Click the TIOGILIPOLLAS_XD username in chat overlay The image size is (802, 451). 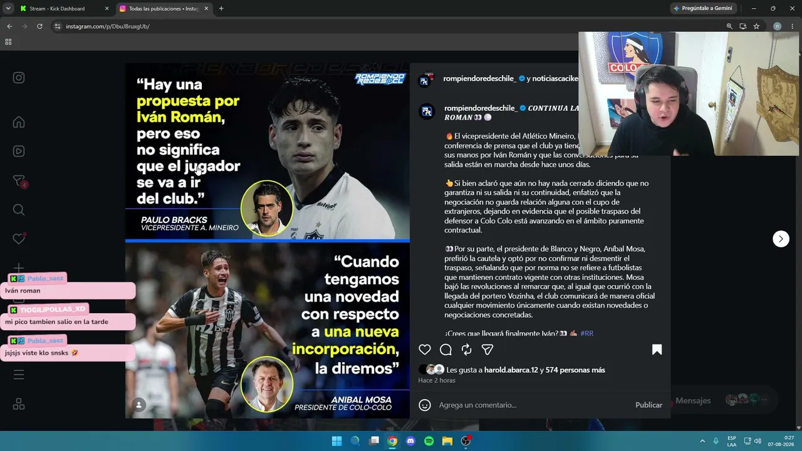pos(52,309)
